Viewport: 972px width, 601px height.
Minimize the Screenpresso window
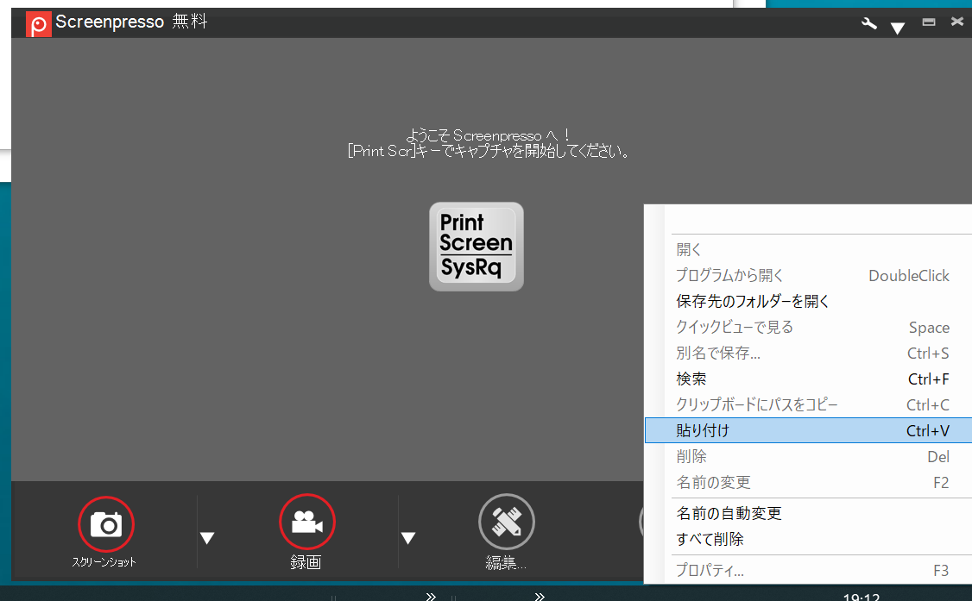tap(929, 22)
